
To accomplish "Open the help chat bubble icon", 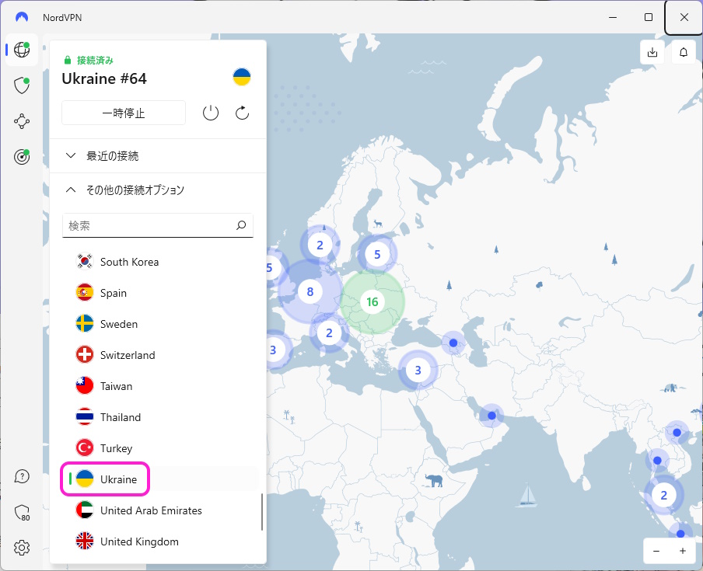I will tap(22, 476).
